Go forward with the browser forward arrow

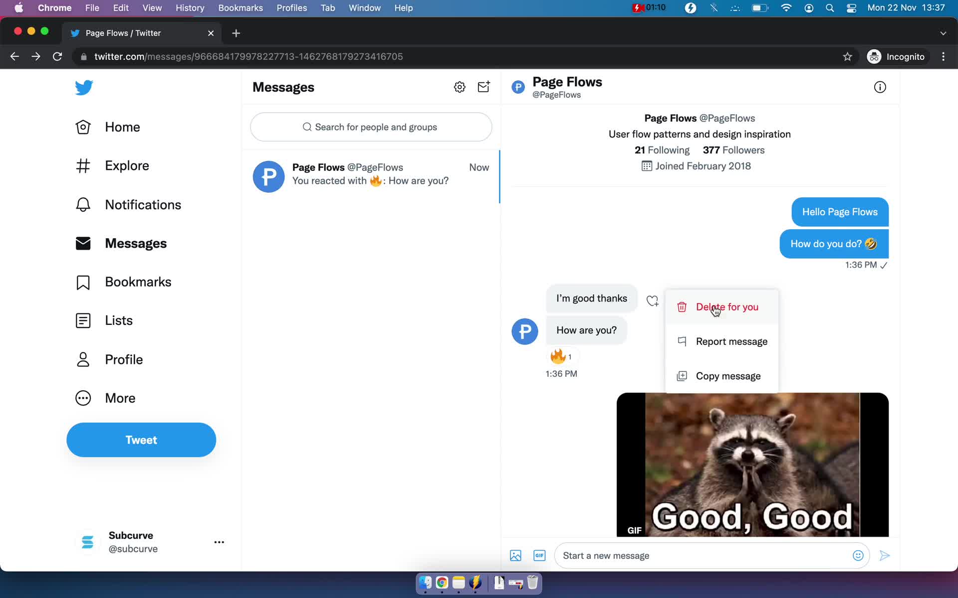(x=36, y=56)
